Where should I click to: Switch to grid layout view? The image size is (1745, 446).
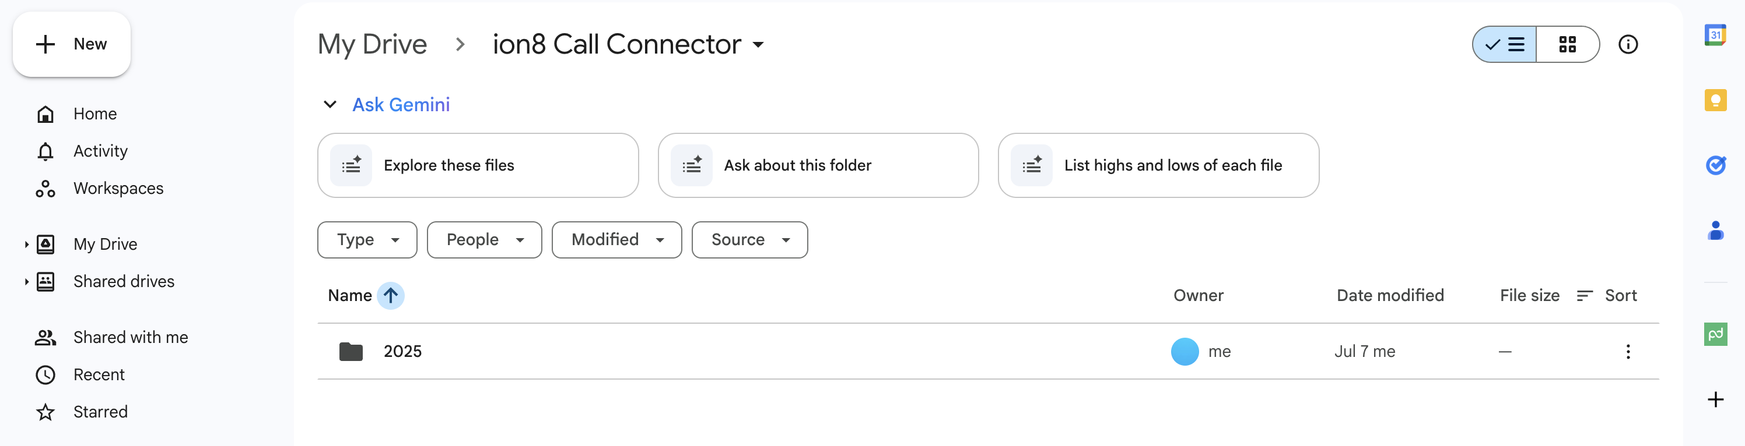(x=1567, y=45)
